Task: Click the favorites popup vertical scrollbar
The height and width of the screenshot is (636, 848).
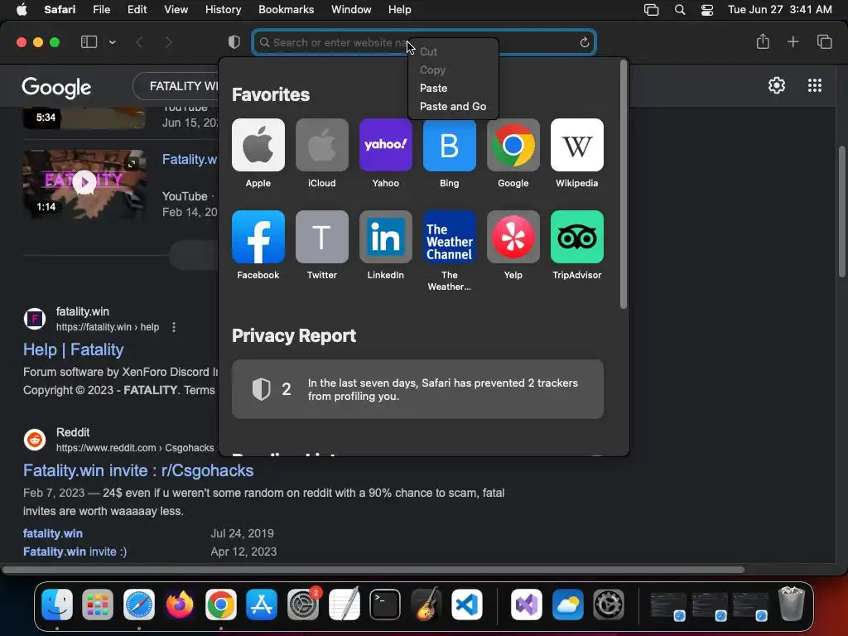Action: tap(623, 185)
